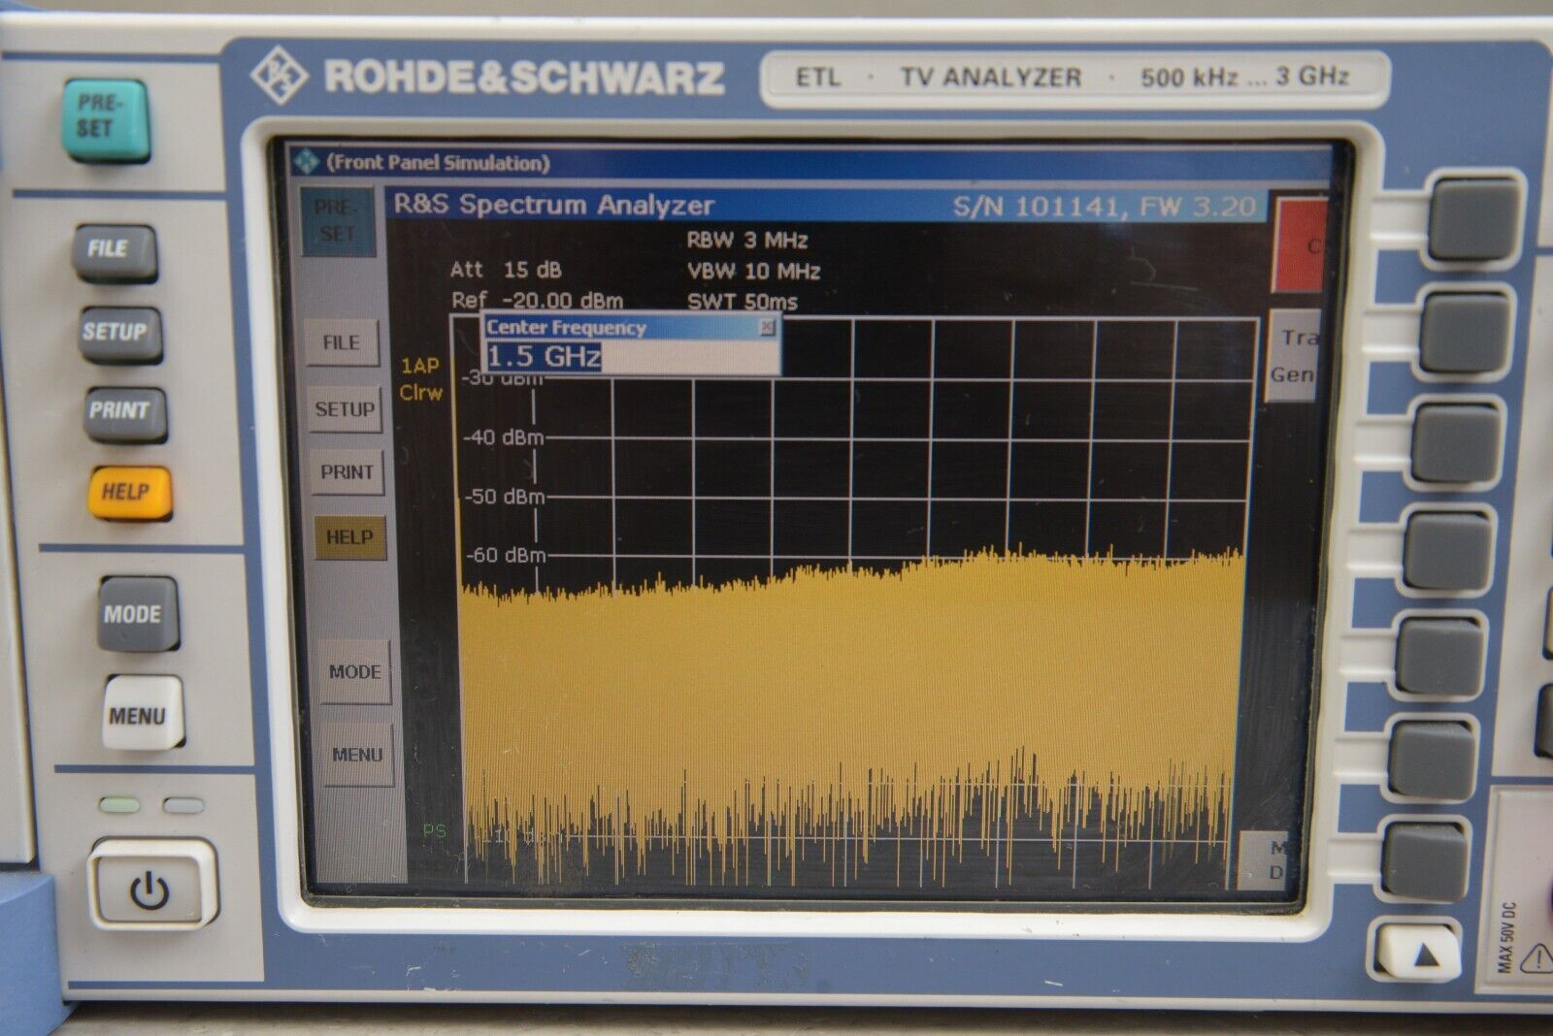This screenshot has height=1036, width=1553.
Task: Push the hardware PRINT key
Action: click(123, 413)
